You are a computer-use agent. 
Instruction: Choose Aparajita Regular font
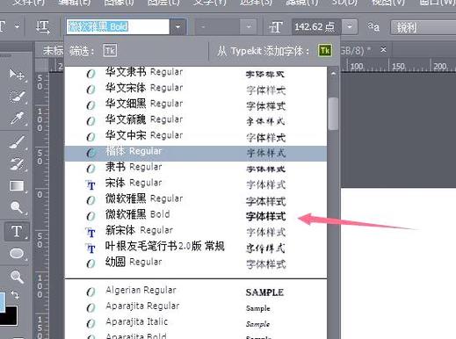[x=196, y=307]
